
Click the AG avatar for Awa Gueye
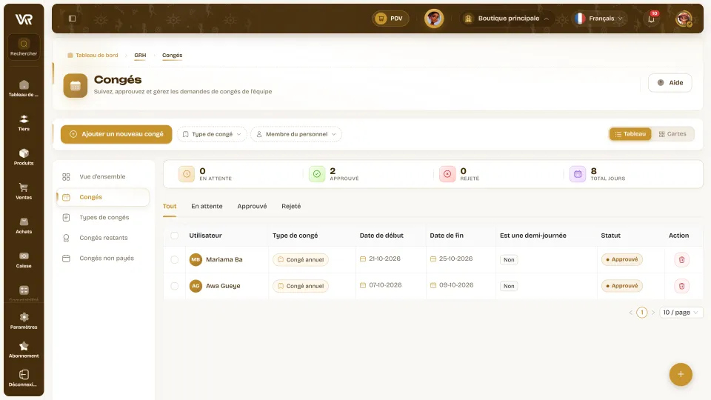click(196, 286)
